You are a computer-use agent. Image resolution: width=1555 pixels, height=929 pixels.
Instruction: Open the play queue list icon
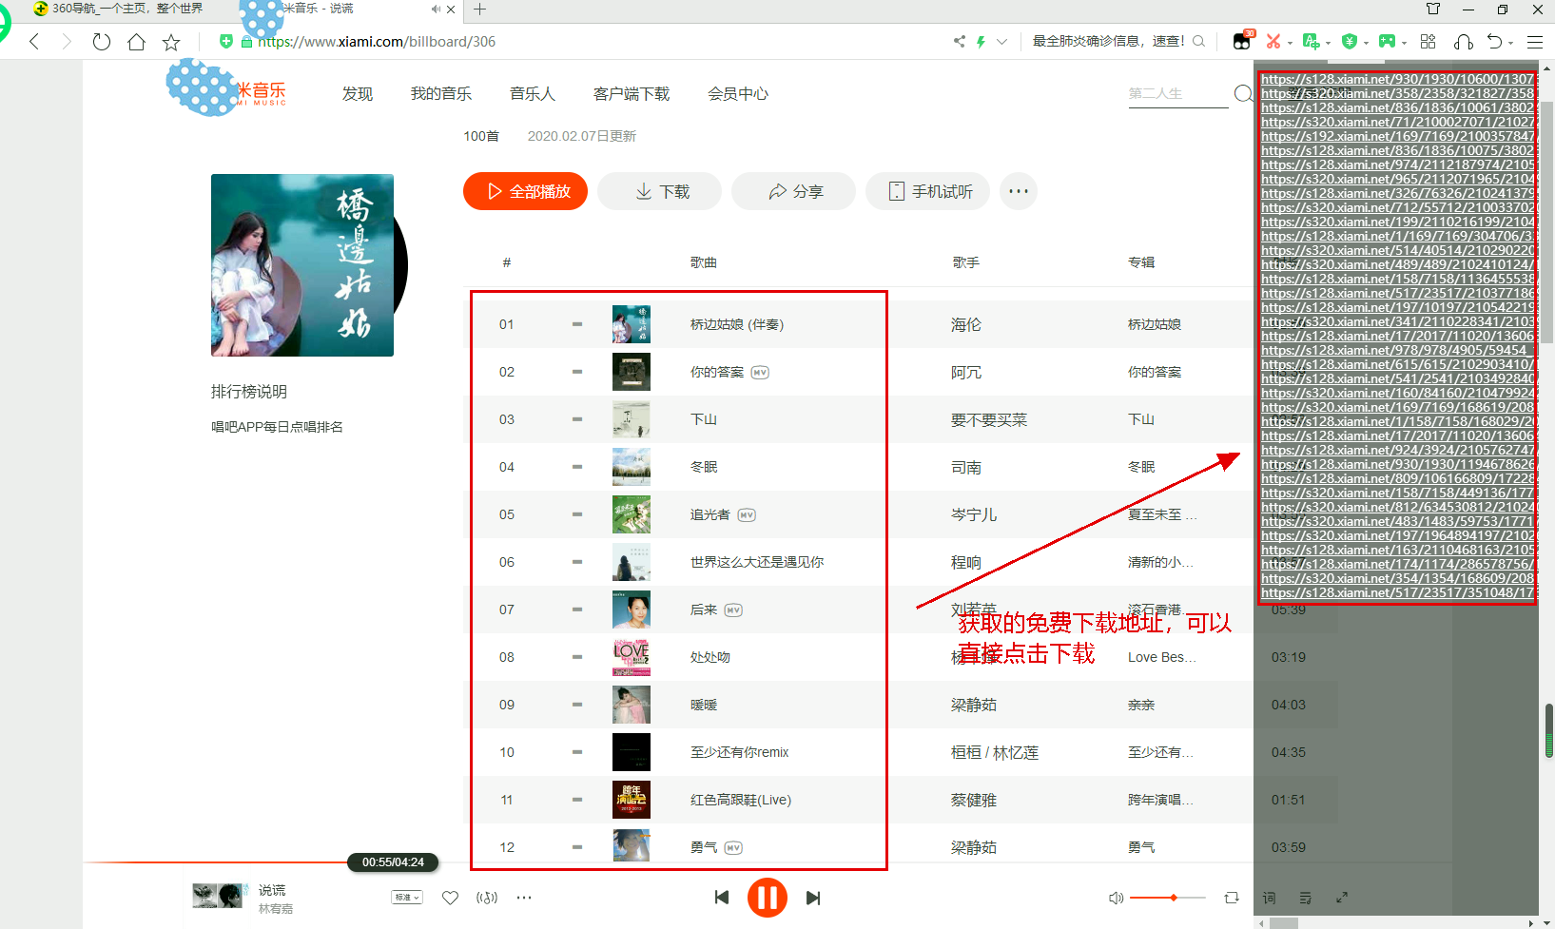point(1306,898)
